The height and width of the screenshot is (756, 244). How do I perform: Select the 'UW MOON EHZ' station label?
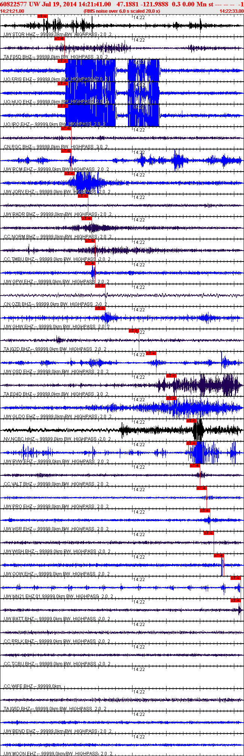[x=20, y=753]
